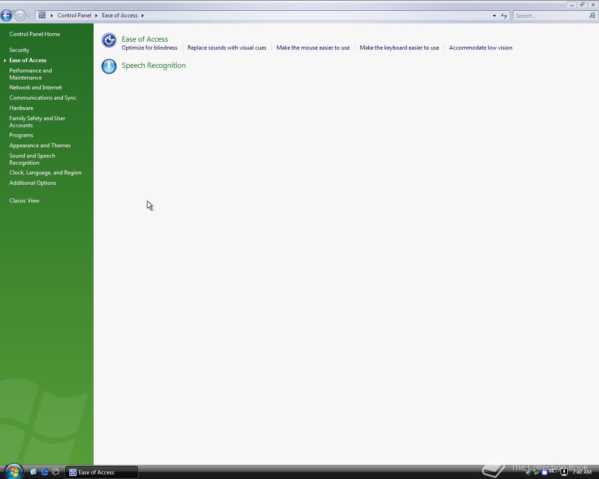Select Ease of Access in the breadcrumb
This screenshot has width=599, height=479.
pos(120,15)
